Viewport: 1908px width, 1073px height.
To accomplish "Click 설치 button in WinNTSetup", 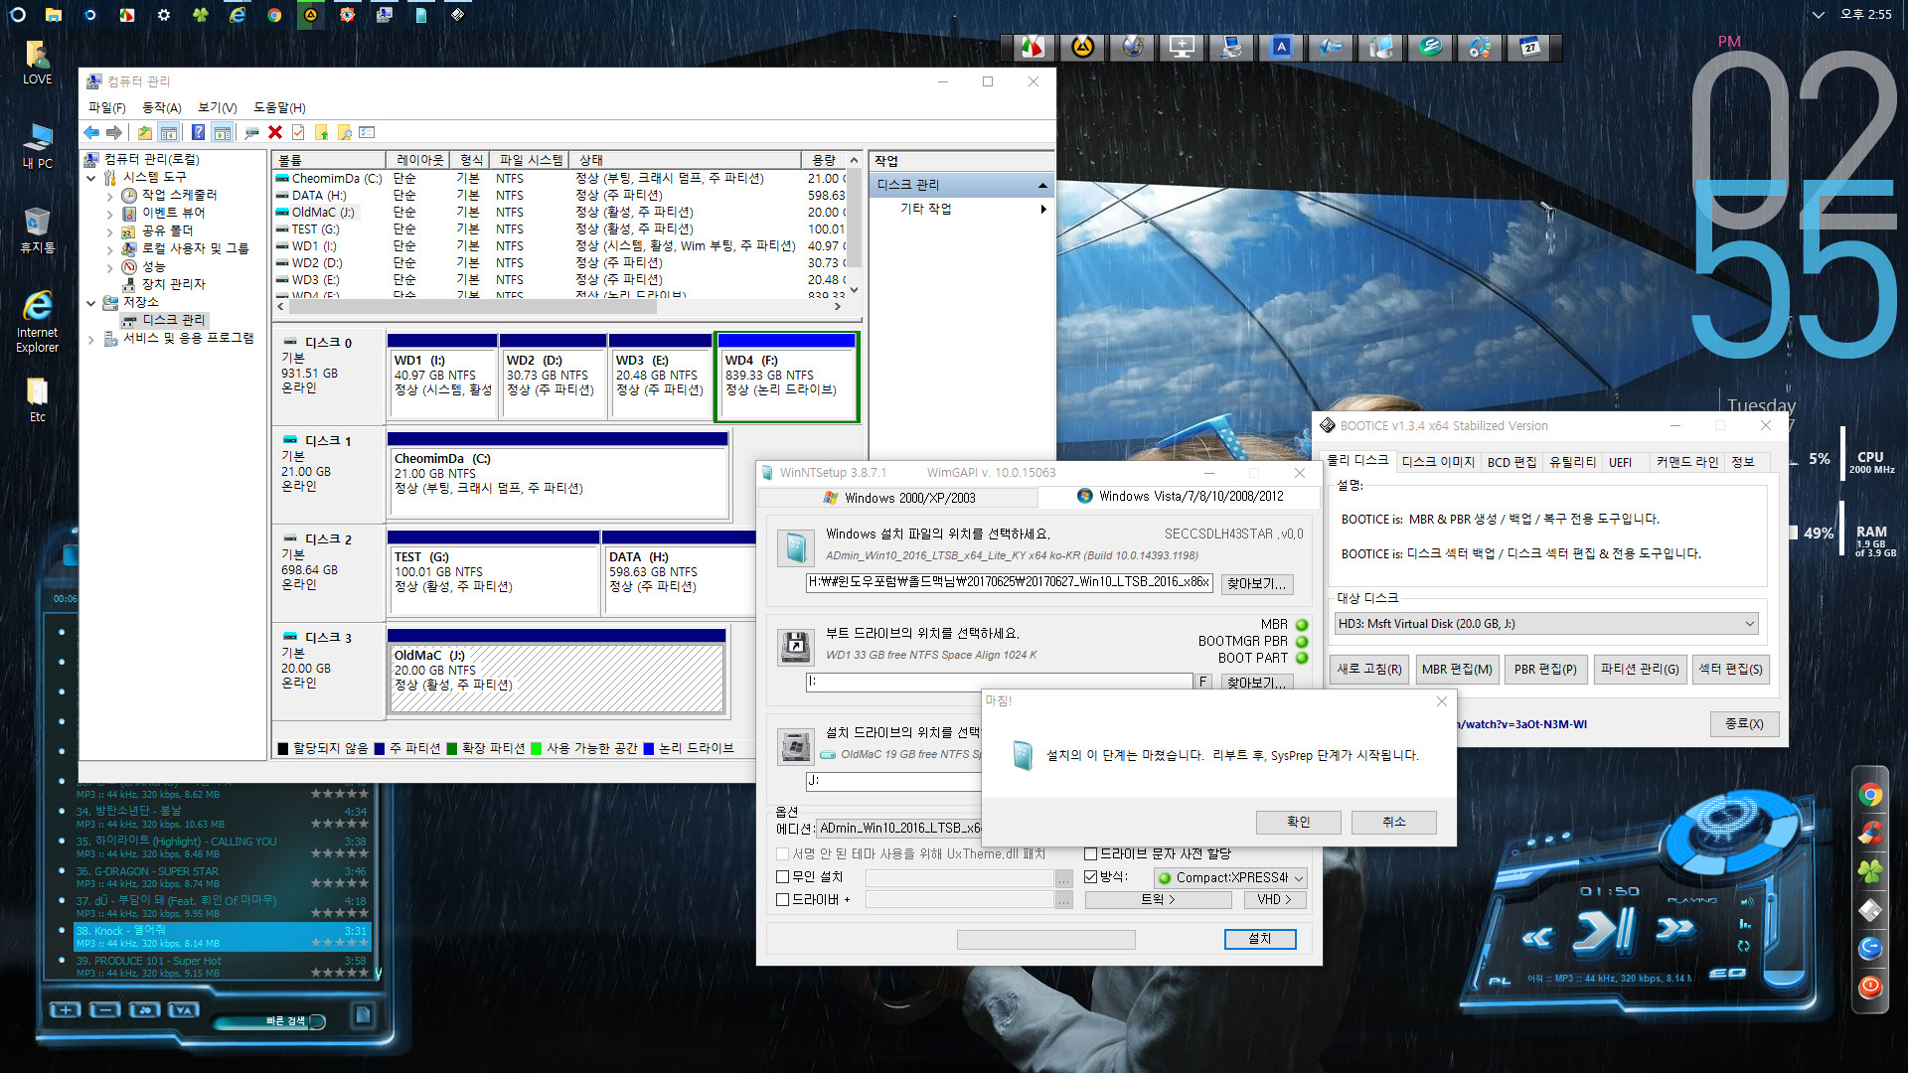I will pyautogui.click(x=1259, y=939).
